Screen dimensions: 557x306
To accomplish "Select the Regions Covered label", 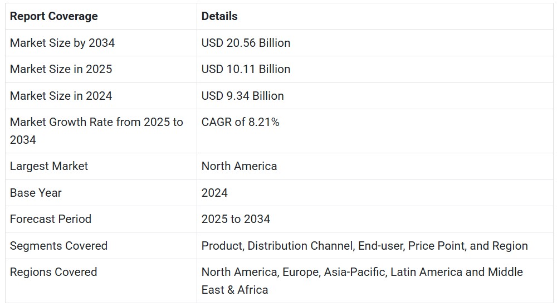I will coord(53,272).
